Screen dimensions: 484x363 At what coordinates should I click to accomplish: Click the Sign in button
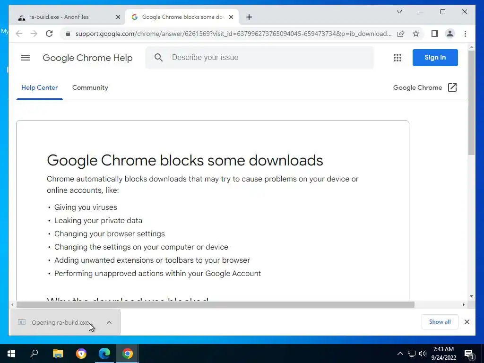435,57
